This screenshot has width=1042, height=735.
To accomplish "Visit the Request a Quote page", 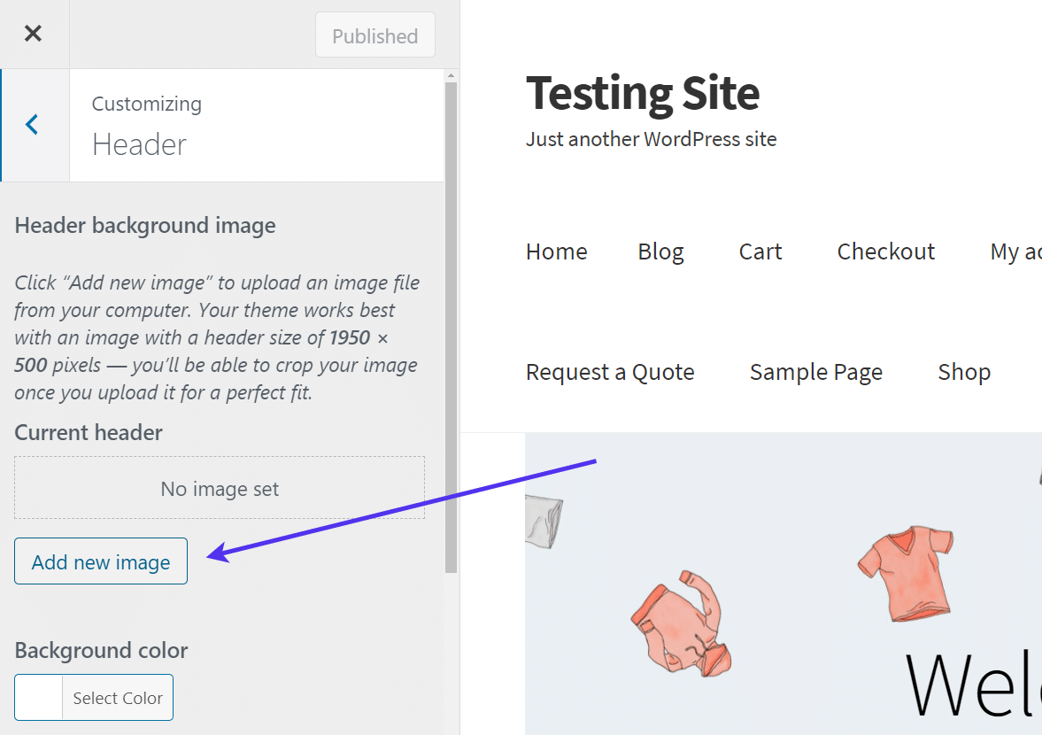I will [609, 372].
